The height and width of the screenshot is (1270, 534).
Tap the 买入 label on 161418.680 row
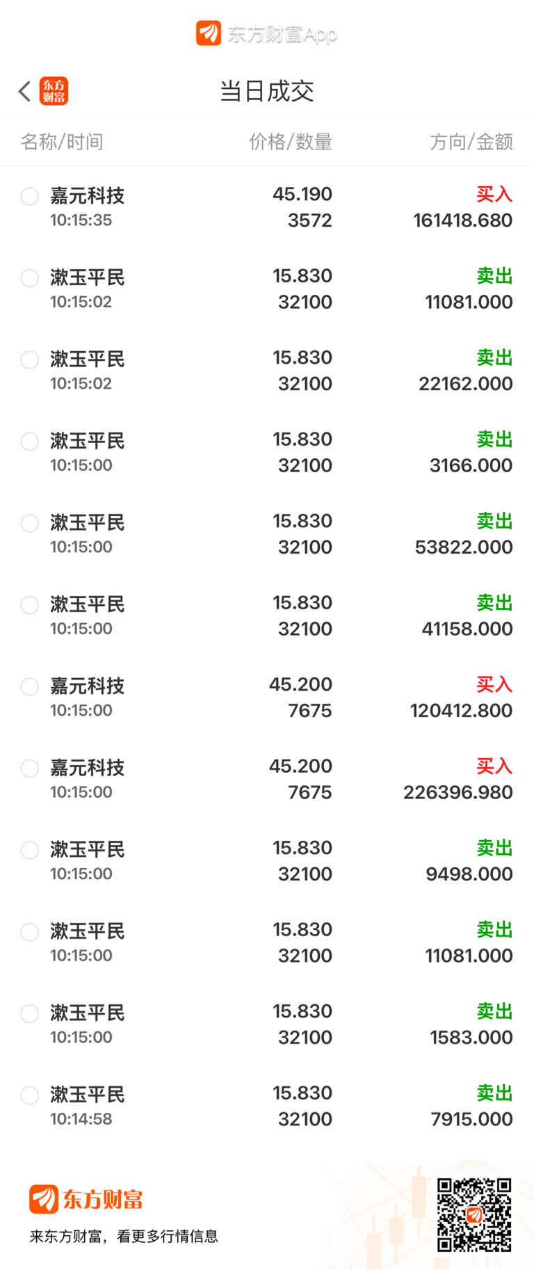point(494,195)
